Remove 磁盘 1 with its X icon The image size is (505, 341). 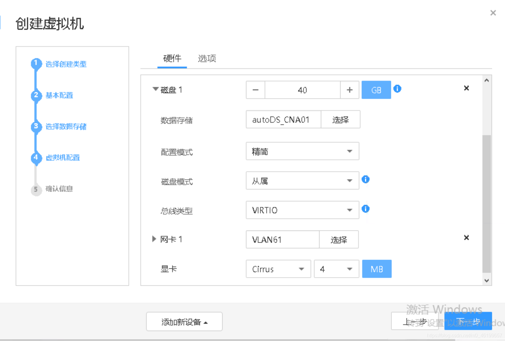tap(466, 88)
